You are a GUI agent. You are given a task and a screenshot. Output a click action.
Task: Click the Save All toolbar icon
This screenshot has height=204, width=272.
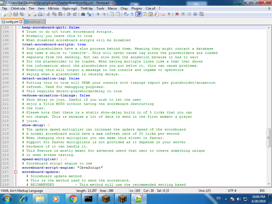[22, 14]
